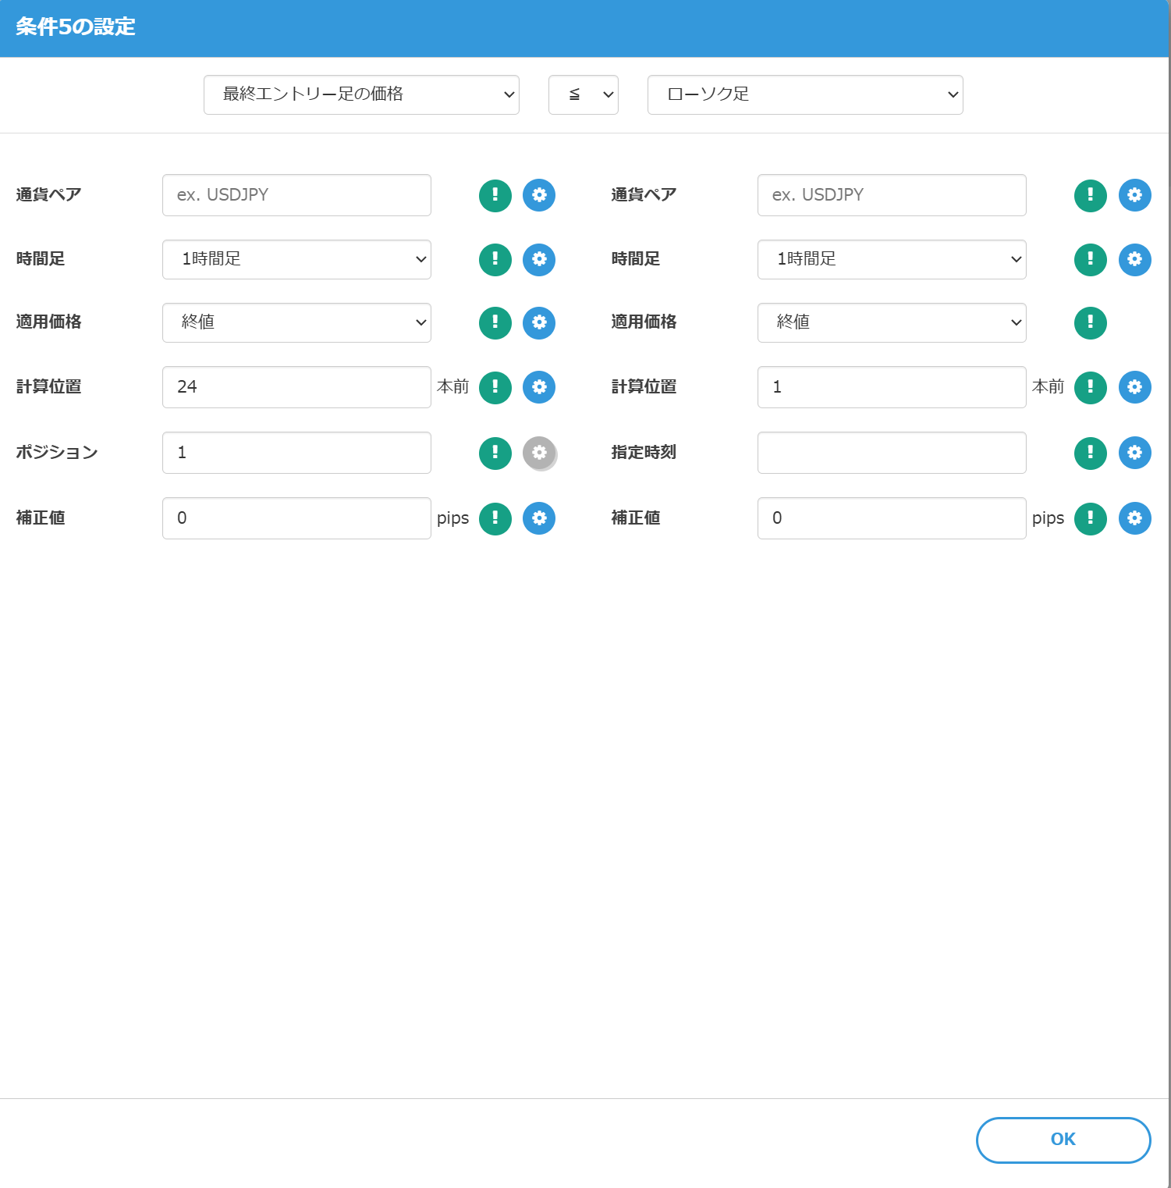The image size is (1171, 1188).
Task: Open gear settings for left 通貨ペア
Action: point(539,195)
